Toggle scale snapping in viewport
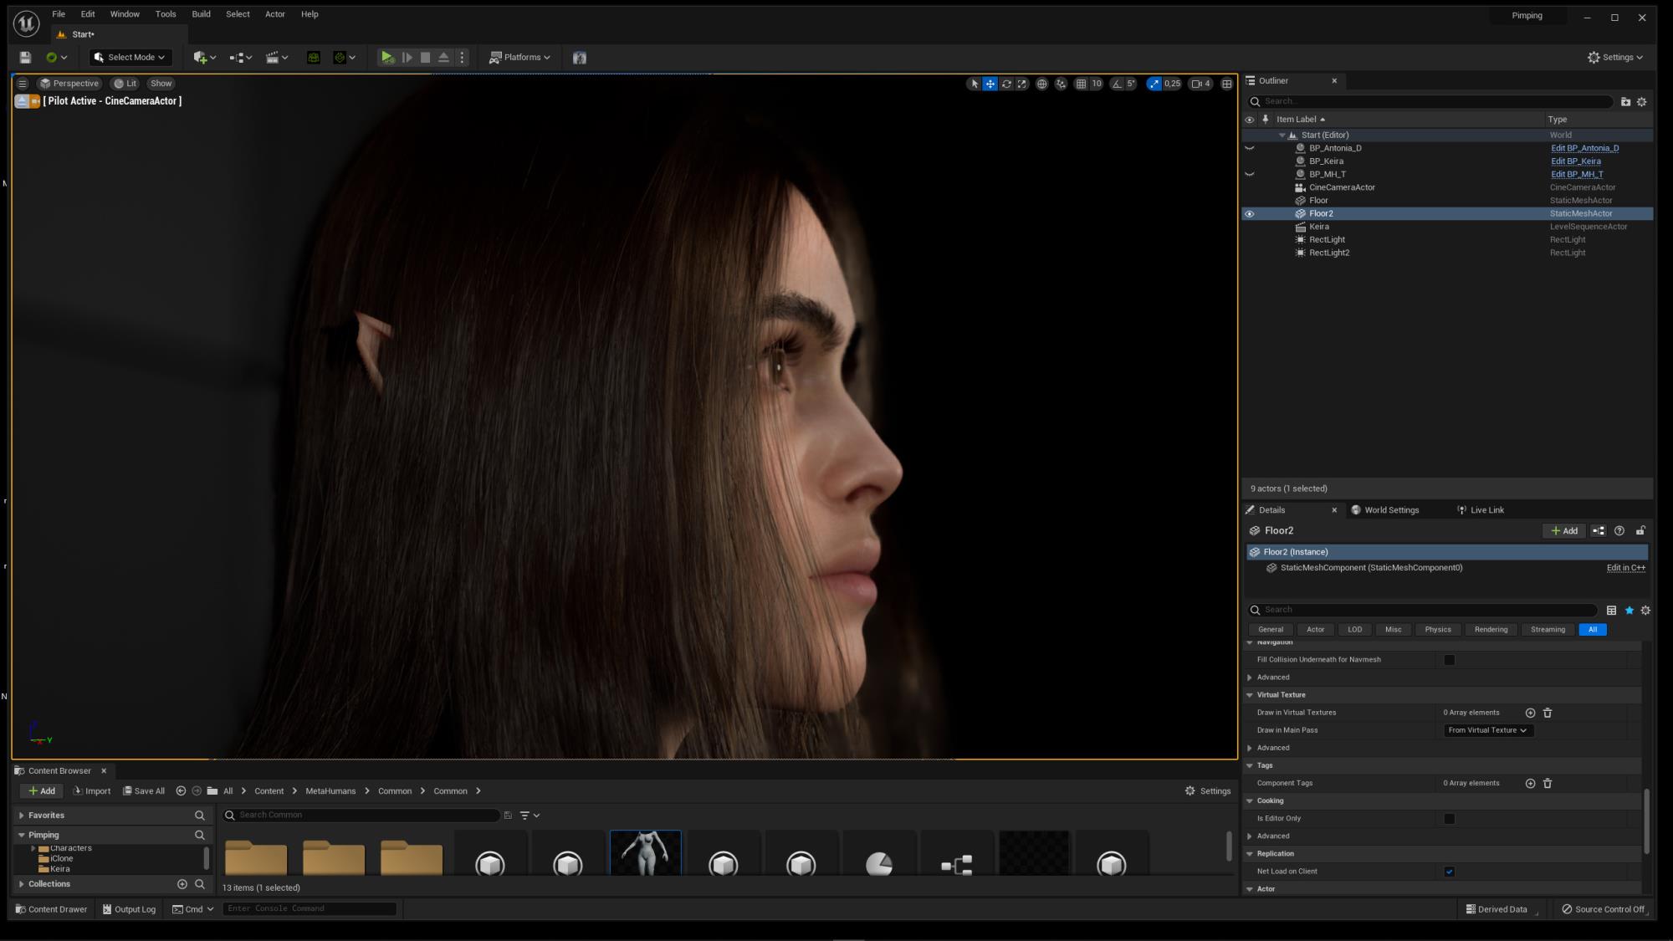 point(1154,84)
